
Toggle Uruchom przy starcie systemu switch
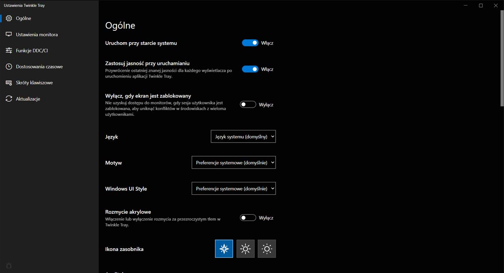tap(250, 43)
